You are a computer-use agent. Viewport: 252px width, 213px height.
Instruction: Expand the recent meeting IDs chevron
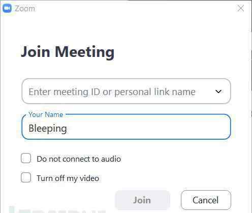(x=218, y=92)
